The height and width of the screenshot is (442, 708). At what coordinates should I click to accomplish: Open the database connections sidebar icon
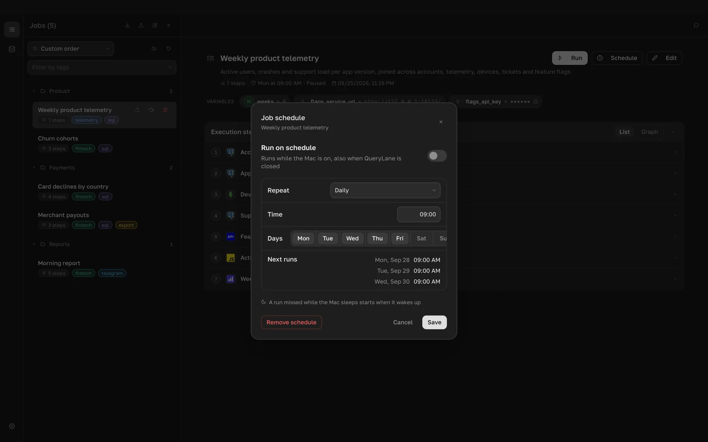(x=12, y=49)
